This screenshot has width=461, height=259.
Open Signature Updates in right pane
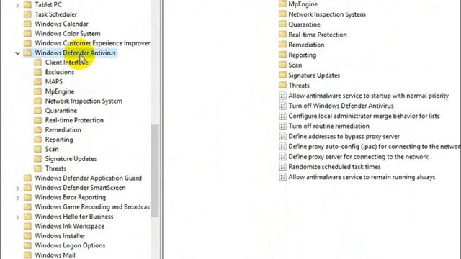click(x=314, y=76)
